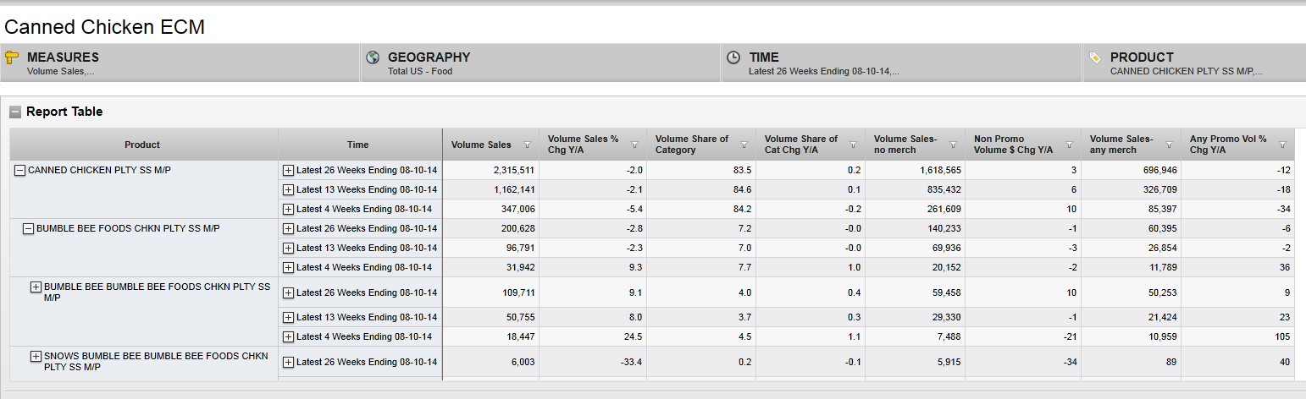1306x399 pixels.
Task: Click the Product tag icon
Action: tap(1095, 57)
